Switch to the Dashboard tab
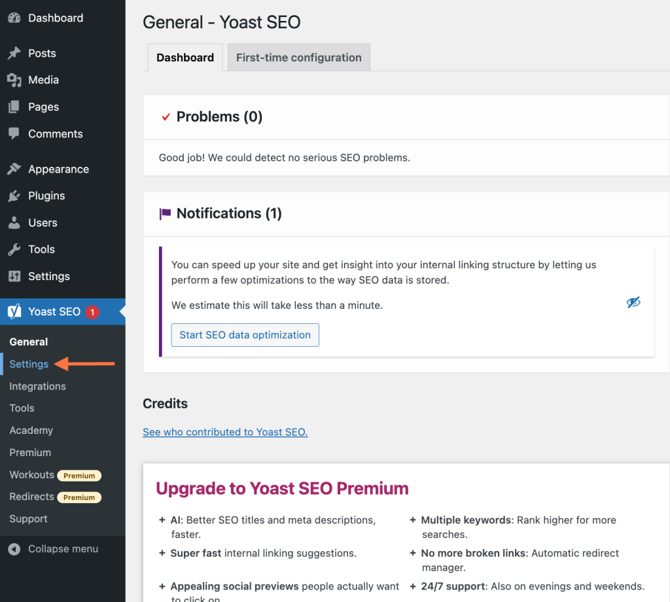Viewport: 670px width, 602px height. 185,58
